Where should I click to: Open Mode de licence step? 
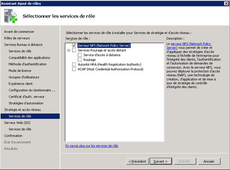click(20, 71)
